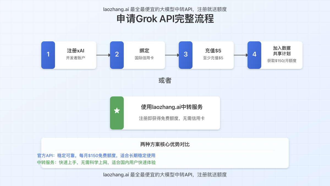Select the blue step 1 number badge

click(48, 55)
